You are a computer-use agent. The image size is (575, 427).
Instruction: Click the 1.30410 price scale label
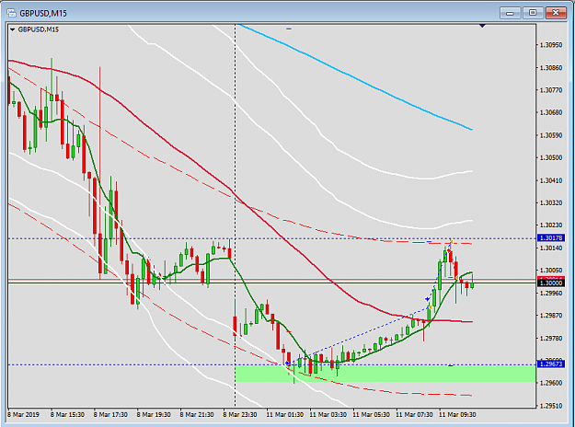click(551, 180)
